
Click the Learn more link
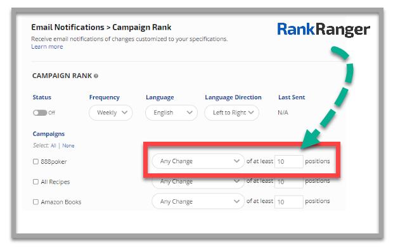(x=47, y=47)
